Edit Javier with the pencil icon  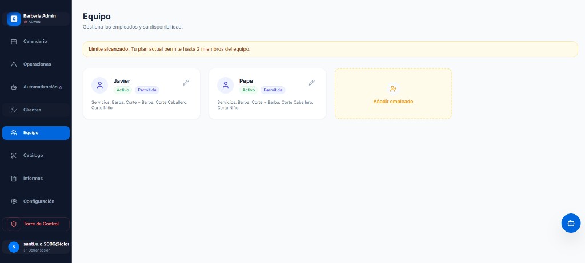coord(186,83)
